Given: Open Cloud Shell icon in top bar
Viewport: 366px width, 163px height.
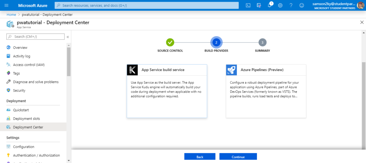Looking at the screenshot, I should click(248, 5).
